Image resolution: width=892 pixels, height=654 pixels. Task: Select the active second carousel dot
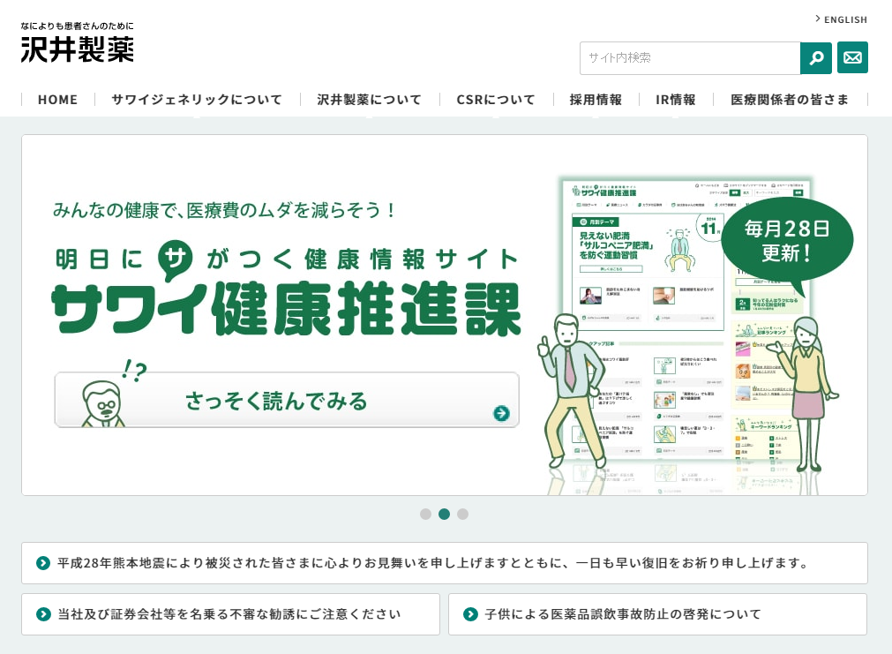(x=445, y=514)
